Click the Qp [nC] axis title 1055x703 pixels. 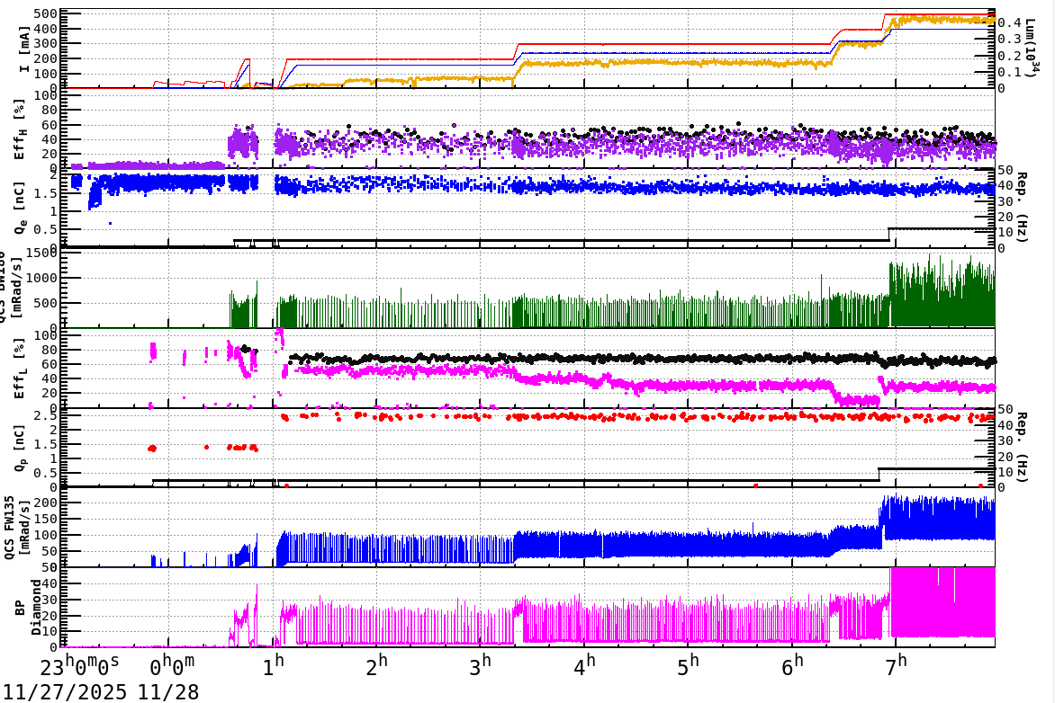24,448
